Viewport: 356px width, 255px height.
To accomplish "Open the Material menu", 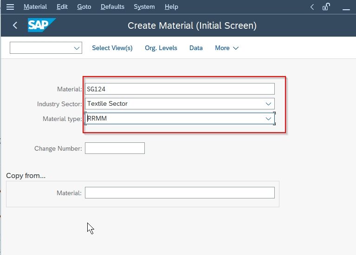I will click(x=35, y=7).
